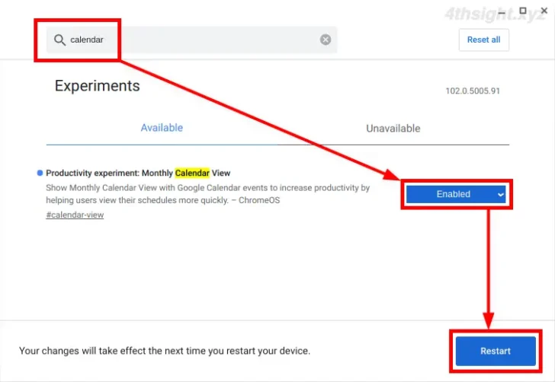Open the #calendar-view anchor link

[75, 215]
